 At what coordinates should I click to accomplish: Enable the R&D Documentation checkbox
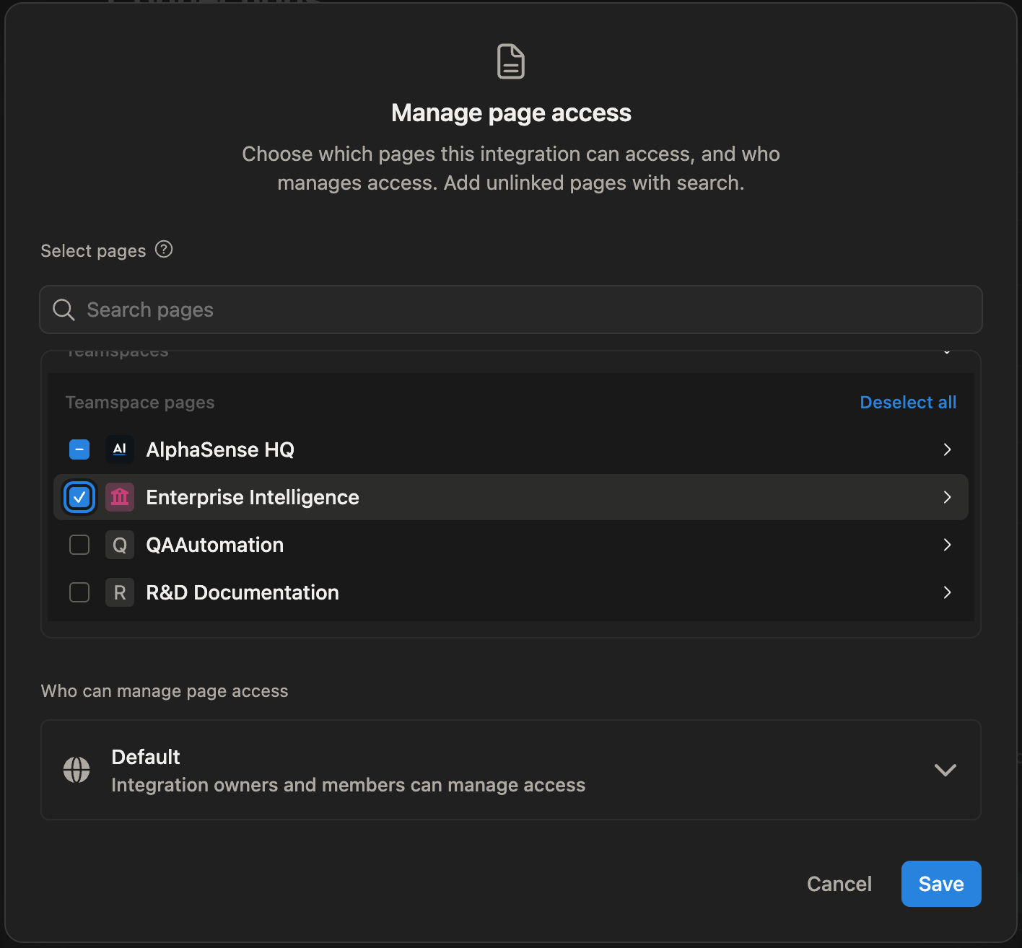[x=79, y=592]
